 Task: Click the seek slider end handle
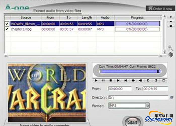click(x=158, y=71)
